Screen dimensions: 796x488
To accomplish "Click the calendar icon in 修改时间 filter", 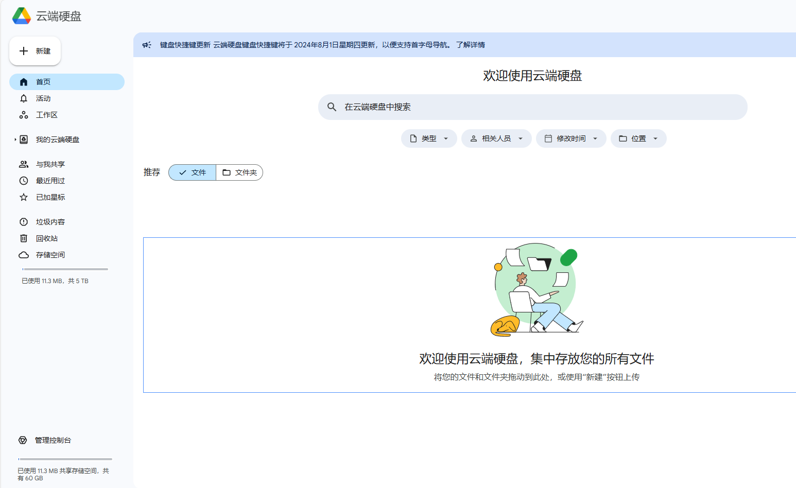I will point(548,138).
